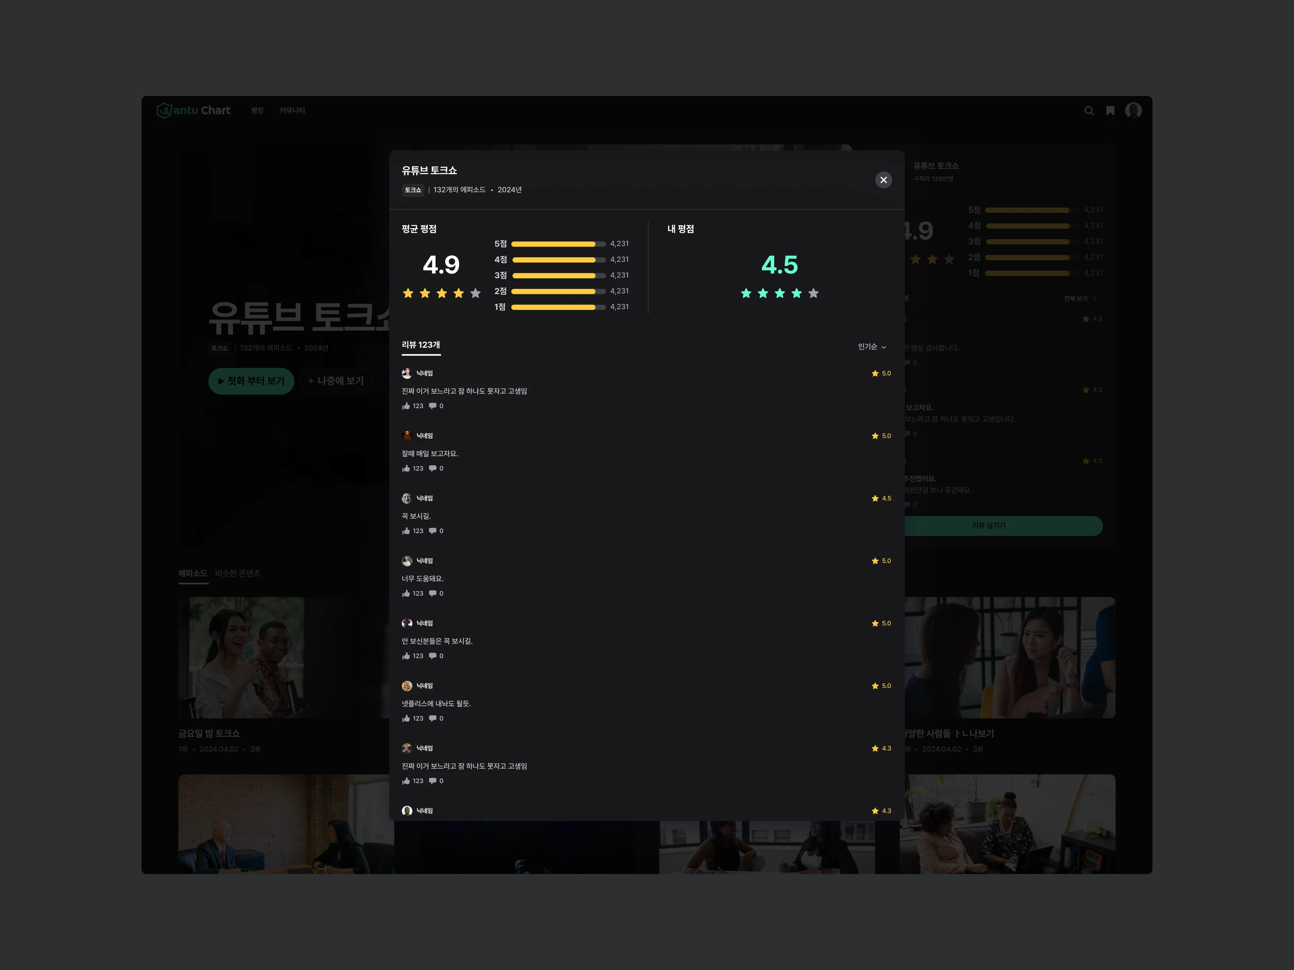Set my rating with the fifth gray star
The image size is (1294, 970).
coord(813,293)
